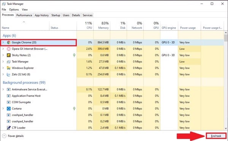Switch to the Details tab
Image resolution: width=228 pixels, height=141 pixels.
pos(76,15)
